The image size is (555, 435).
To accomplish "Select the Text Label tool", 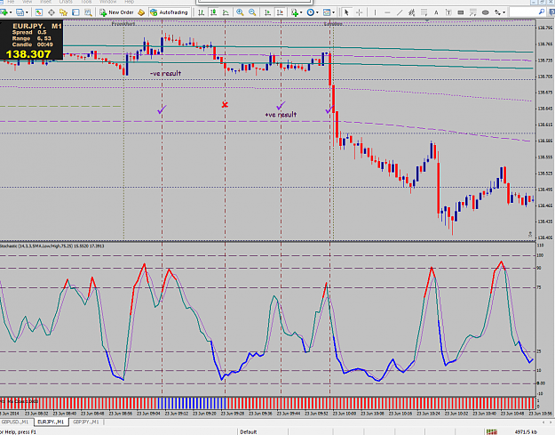I will coord(448,12).
